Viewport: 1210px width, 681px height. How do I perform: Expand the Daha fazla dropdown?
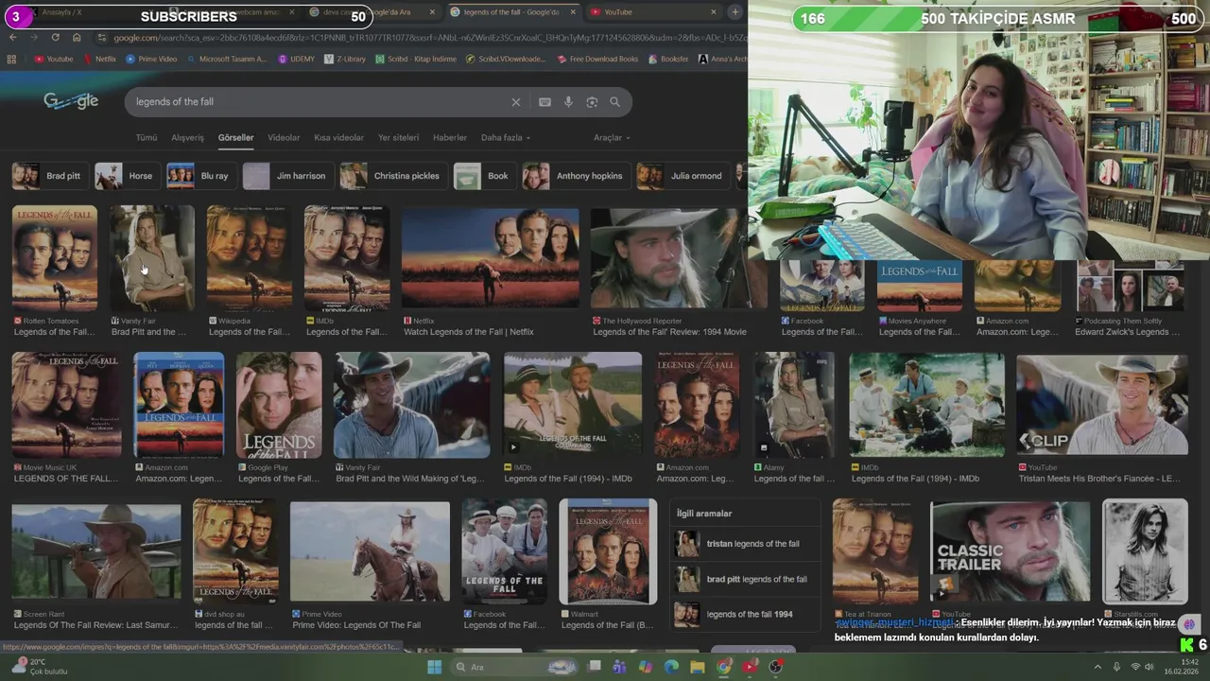[x=506, y=138]
